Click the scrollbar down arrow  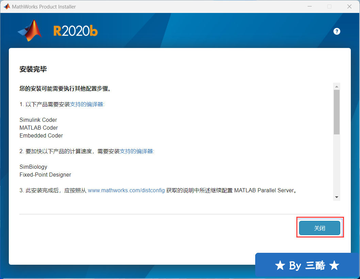pos(337,197)
